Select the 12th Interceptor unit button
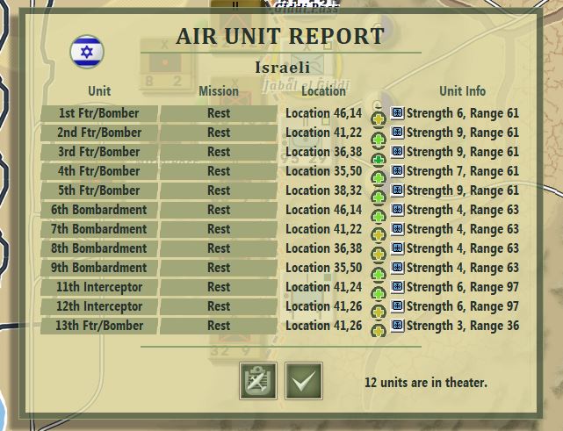The width and height of the screenshot is (563, 431). [x=99, y=307]
